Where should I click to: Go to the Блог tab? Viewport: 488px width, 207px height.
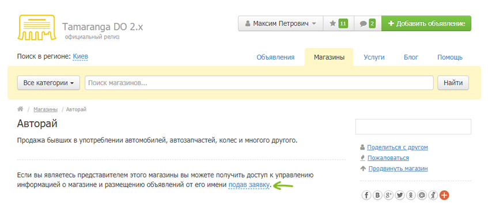tap(411, 57)
